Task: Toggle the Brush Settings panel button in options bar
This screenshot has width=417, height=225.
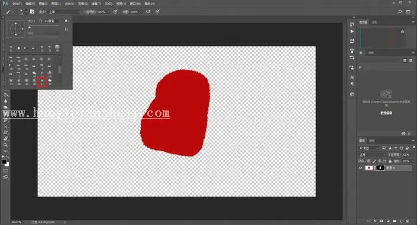Action: click(32, 12)
